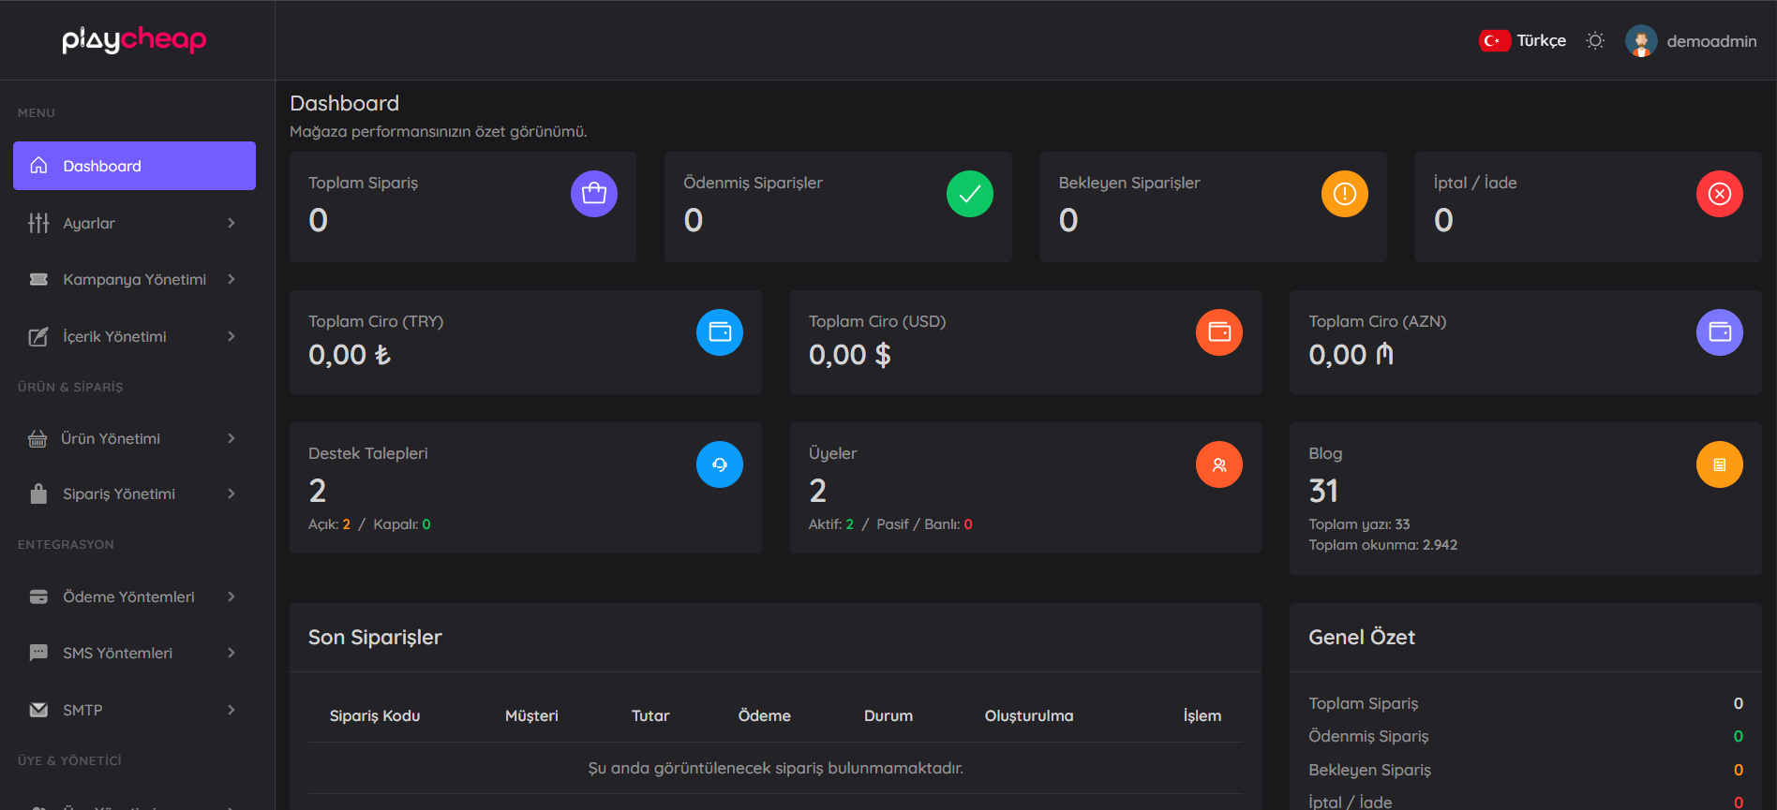Viewport: 1777px width, 810px height.
Task: Click the orange wallet icon for Toplam Ciro (USD)
Action: pos(1218,332)
